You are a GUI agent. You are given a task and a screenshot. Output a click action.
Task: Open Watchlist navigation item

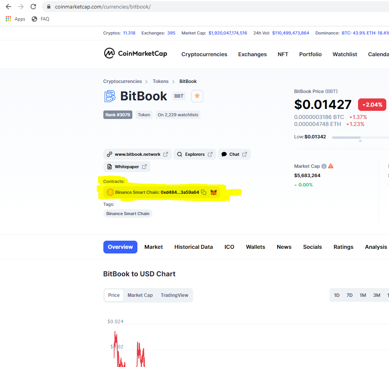(x=345, y=54)
